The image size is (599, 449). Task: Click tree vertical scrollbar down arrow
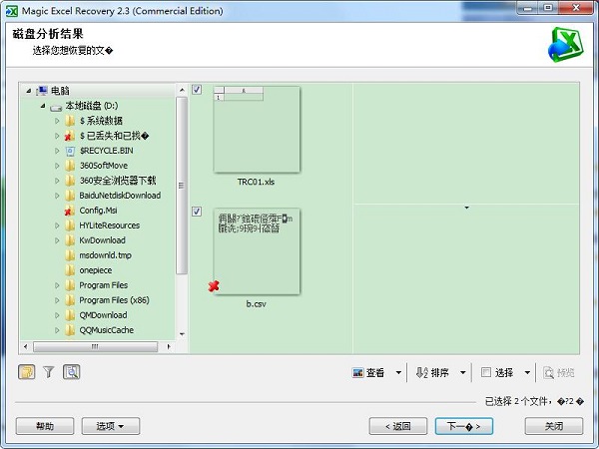pyautogui.click(x=182, y=334)
